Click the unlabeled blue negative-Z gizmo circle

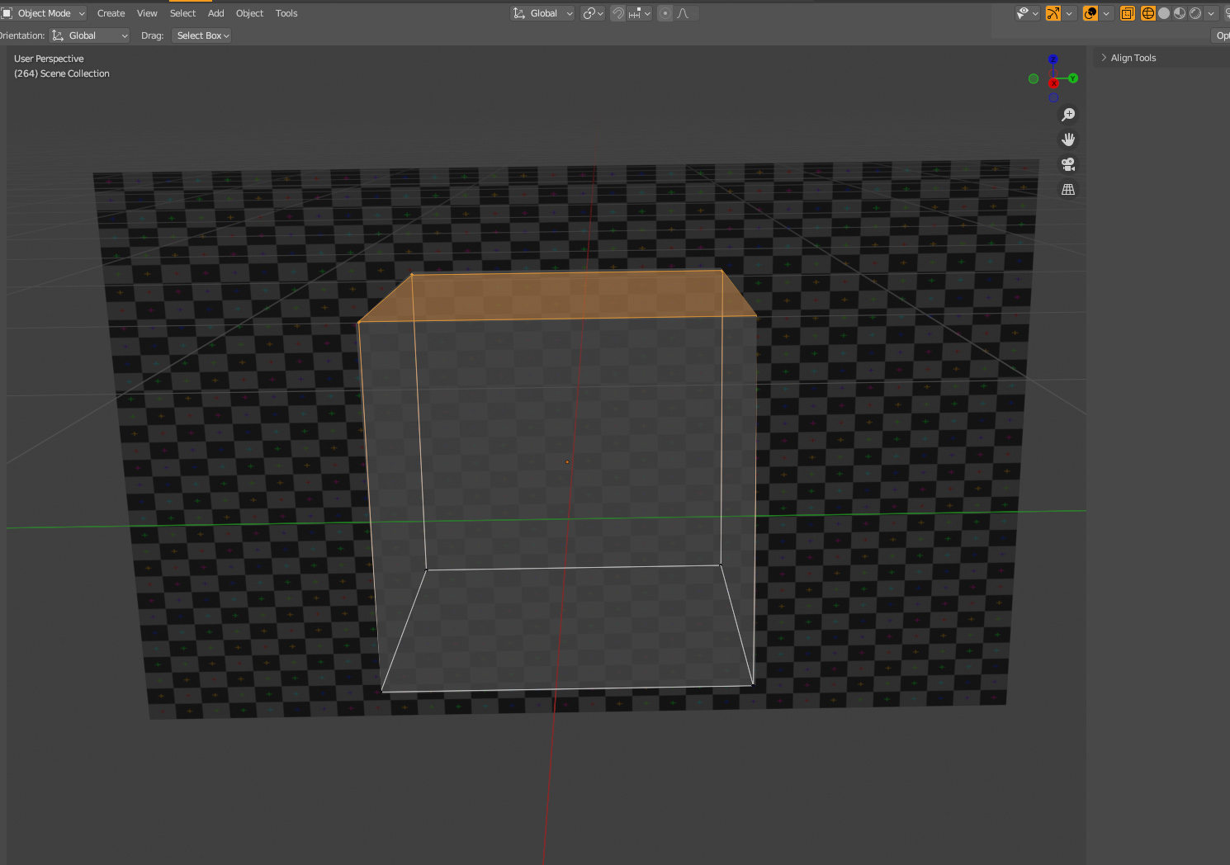(1053, 97)
